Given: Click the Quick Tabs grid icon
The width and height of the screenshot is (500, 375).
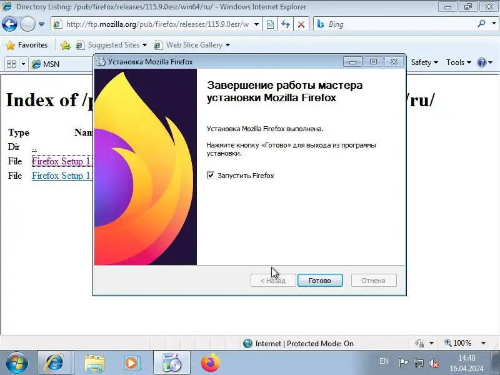Looking at the screenshot, I should tap(11, 64).
